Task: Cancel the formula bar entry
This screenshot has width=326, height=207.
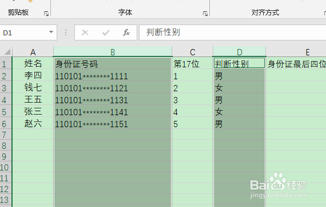Action: [85, 33]
